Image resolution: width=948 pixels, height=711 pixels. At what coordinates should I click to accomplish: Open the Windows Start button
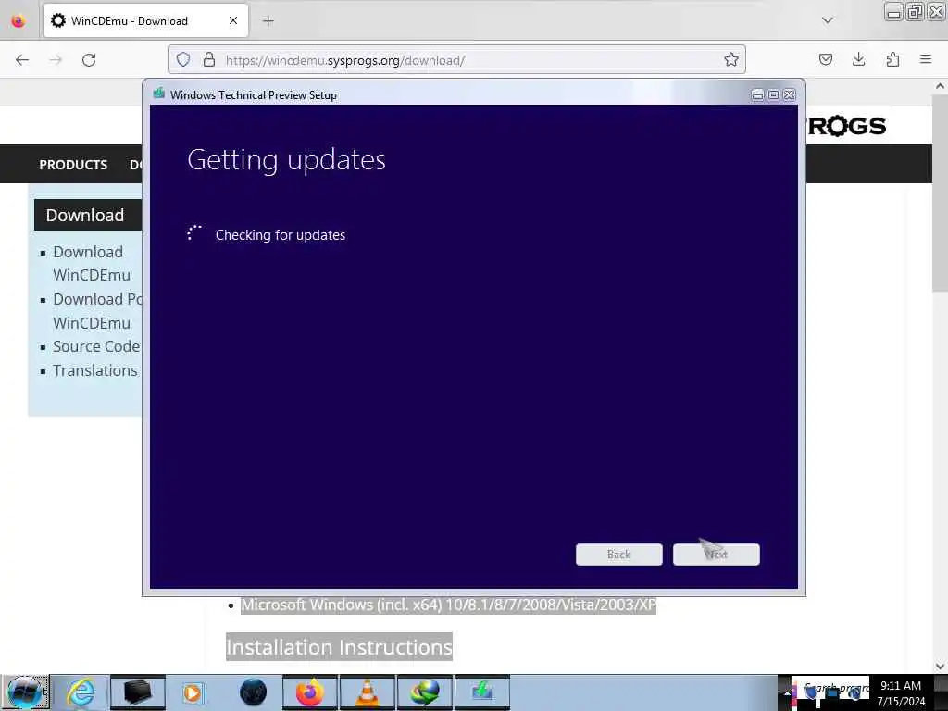point(24,692)
